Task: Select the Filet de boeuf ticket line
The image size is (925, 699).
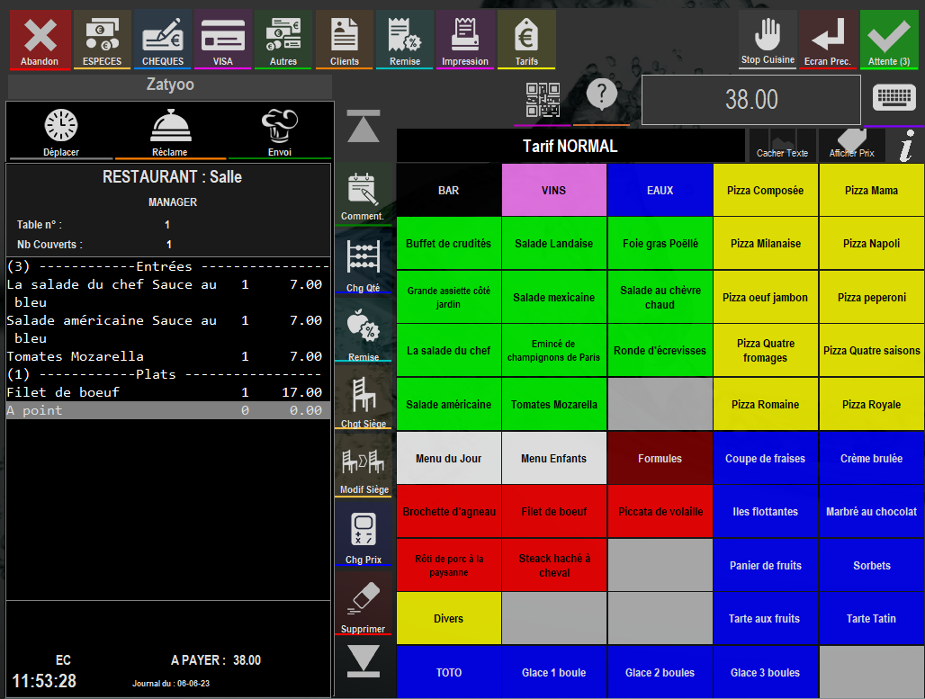Action: 168,392
